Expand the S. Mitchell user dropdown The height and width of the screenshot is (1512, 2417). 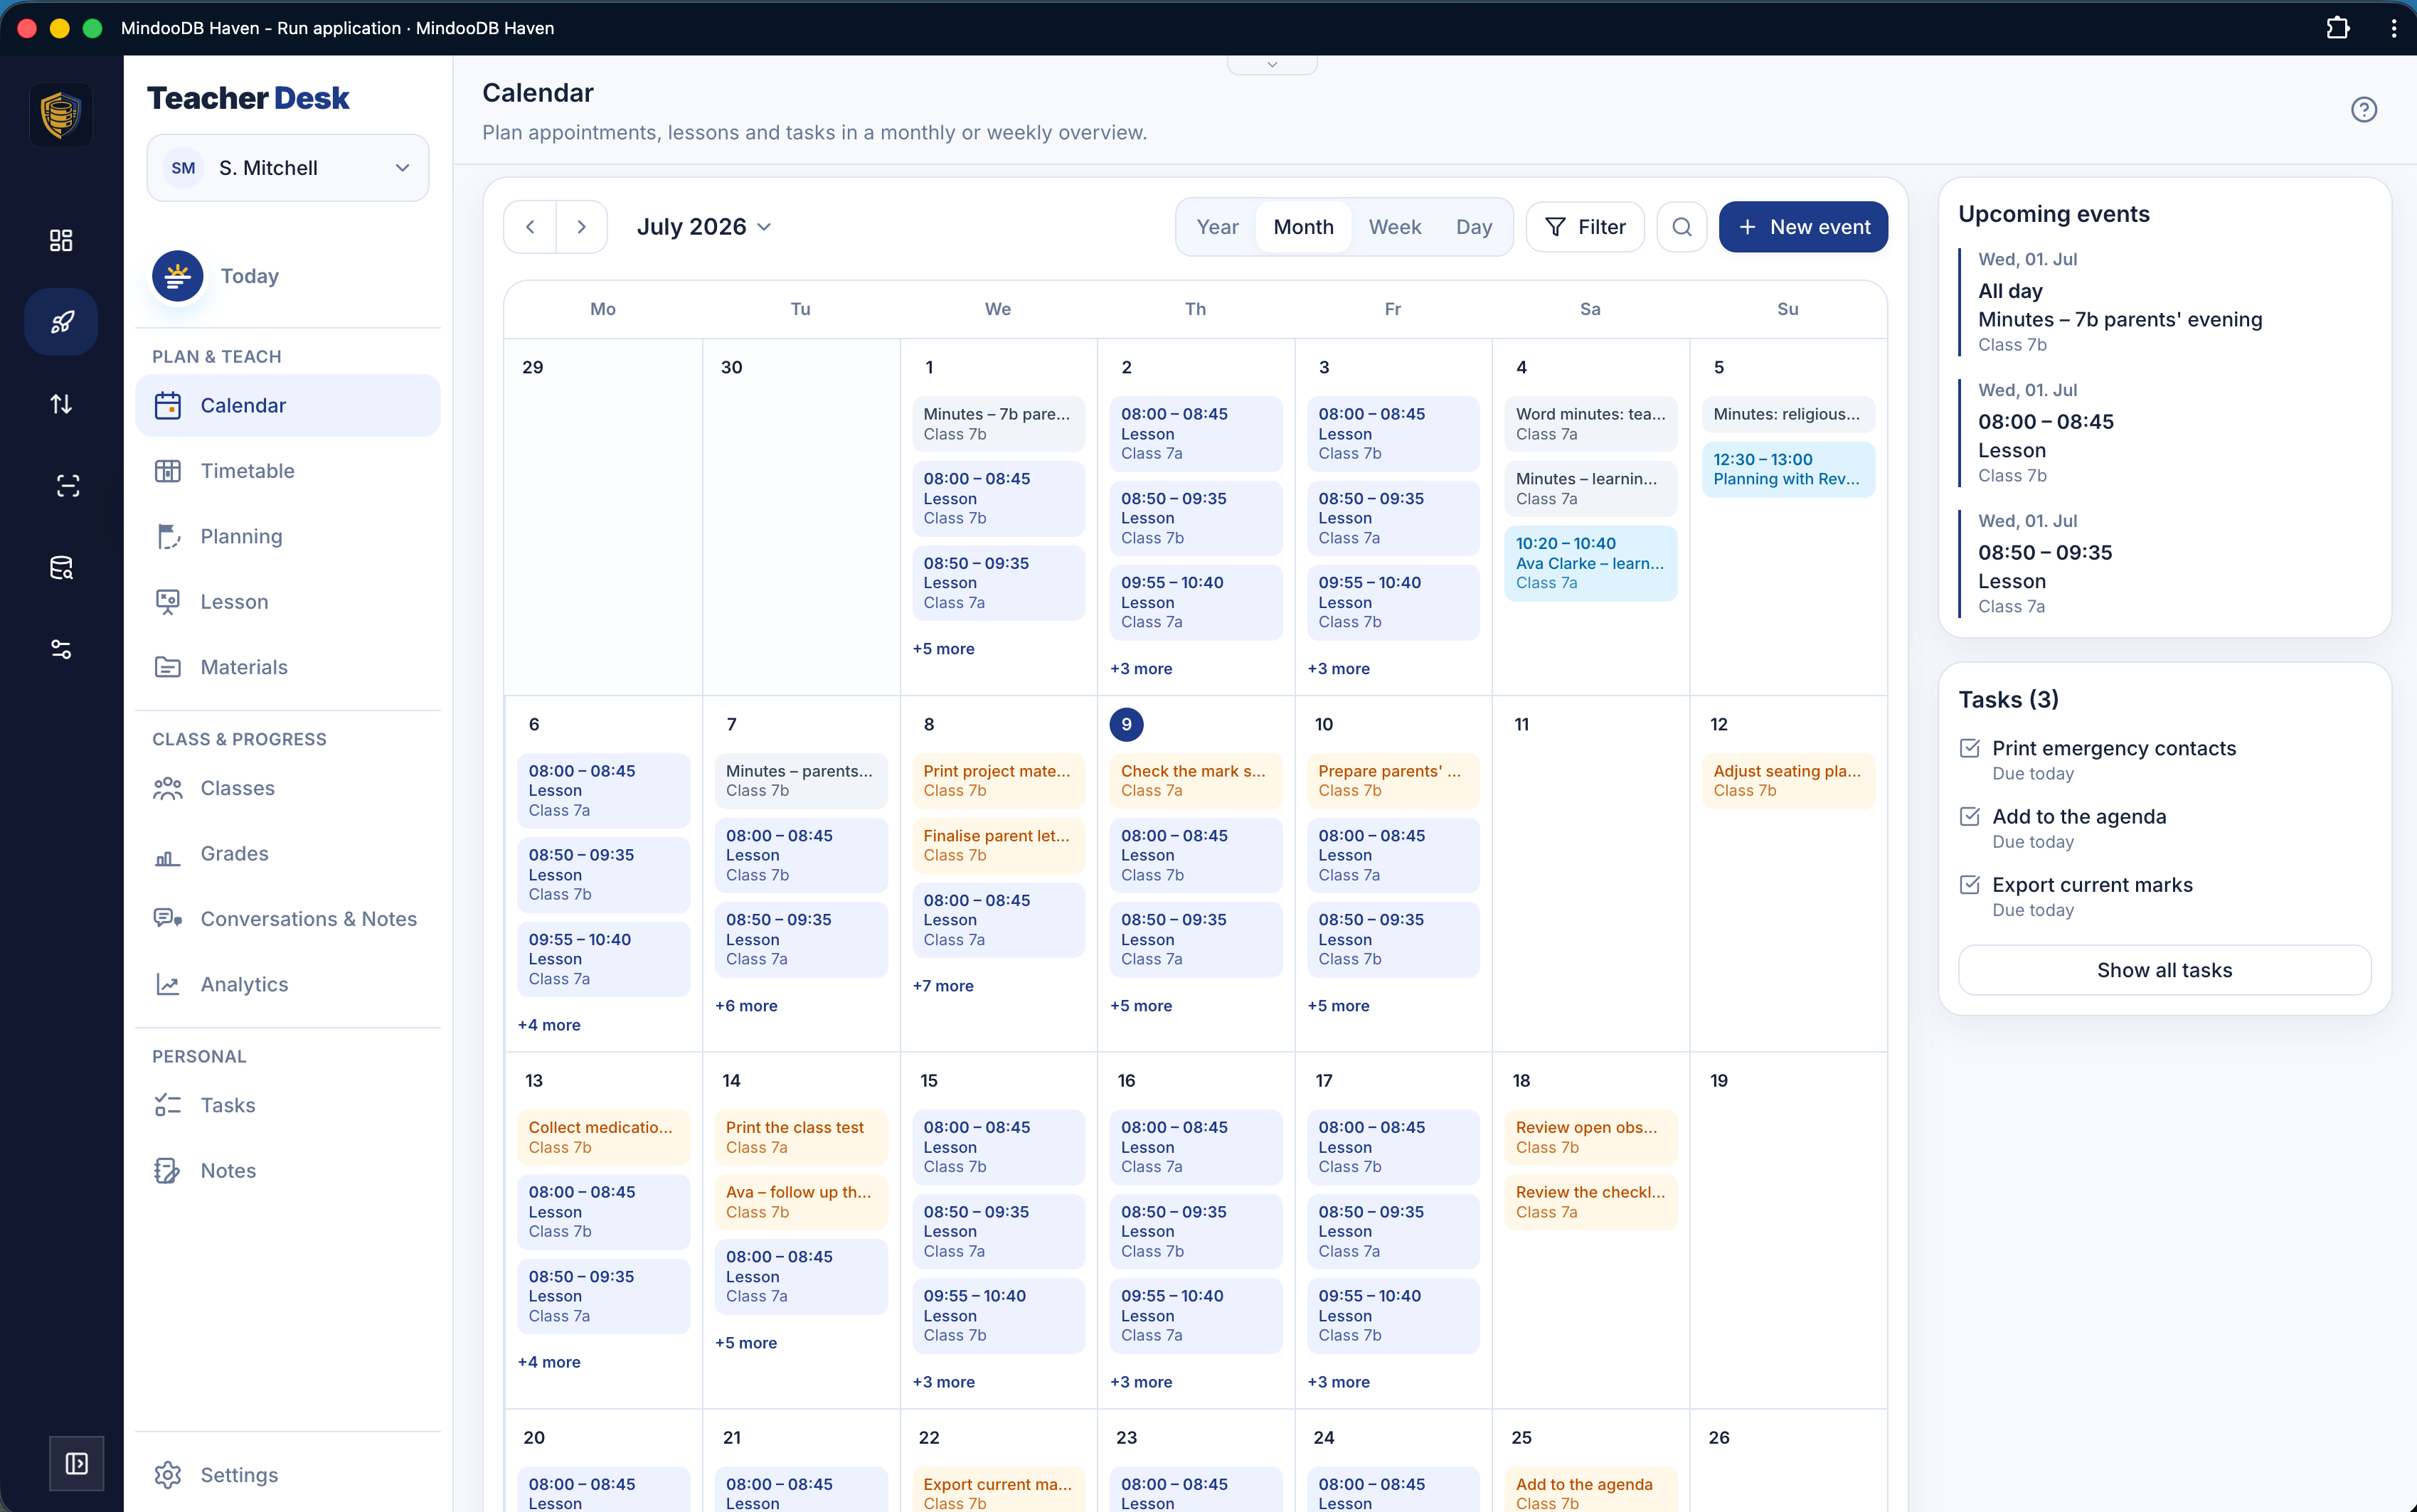[288, 168]
